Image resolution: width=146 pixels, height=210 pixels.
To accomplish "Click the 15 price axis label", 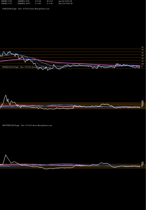I will (142, 50).
